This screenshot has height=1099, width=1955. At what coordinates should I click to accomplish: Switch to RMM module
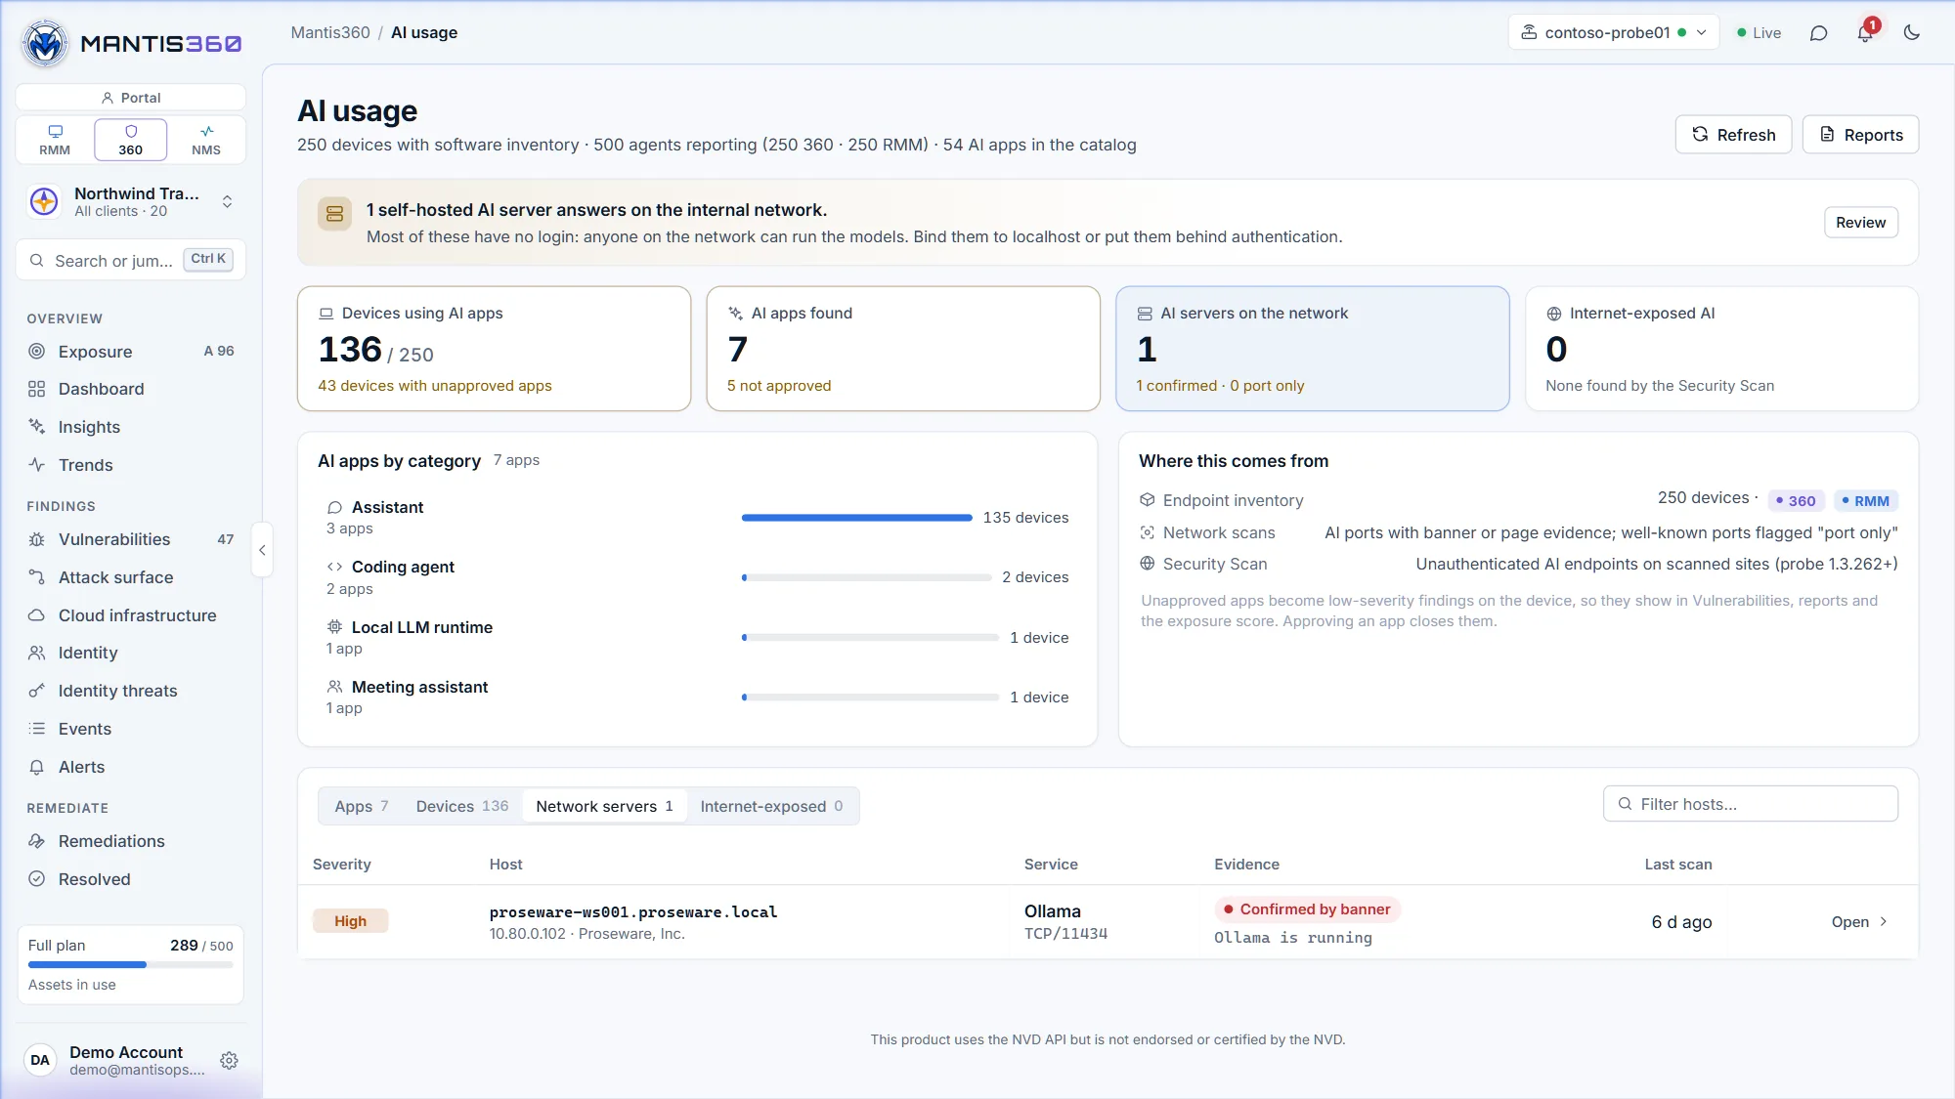(x=55, y=140)
